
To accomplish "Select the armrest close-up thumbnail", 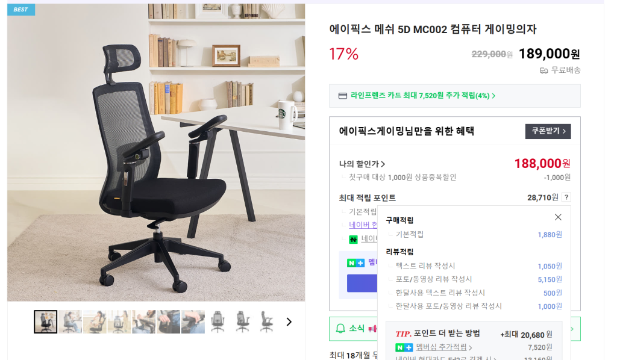I will coord(193,321).
